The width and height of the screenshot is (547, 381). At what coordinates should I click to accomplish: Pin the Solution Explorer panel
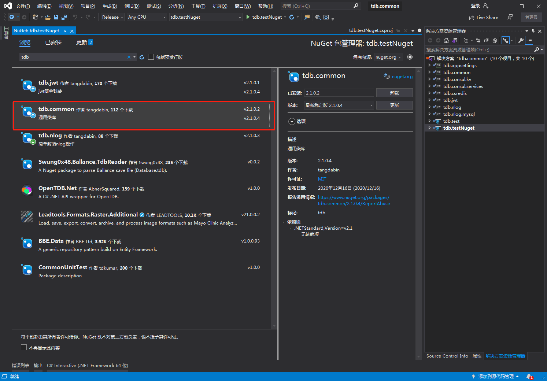coord(533,31)
